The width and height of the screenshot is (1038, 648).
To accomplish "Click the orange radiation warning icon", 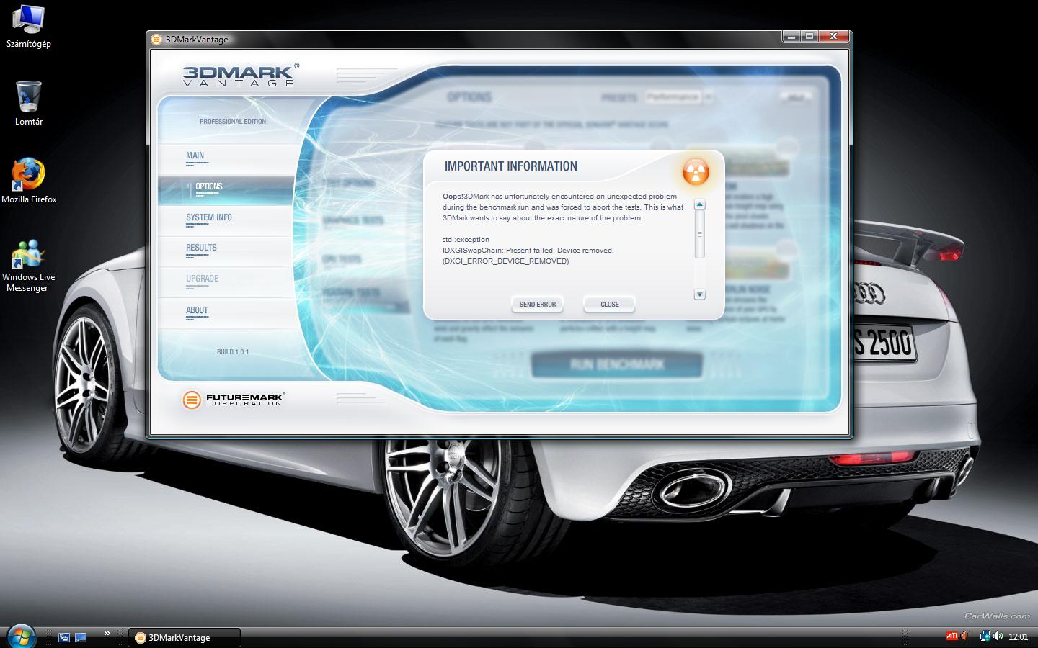I will (x=696, y=172).
